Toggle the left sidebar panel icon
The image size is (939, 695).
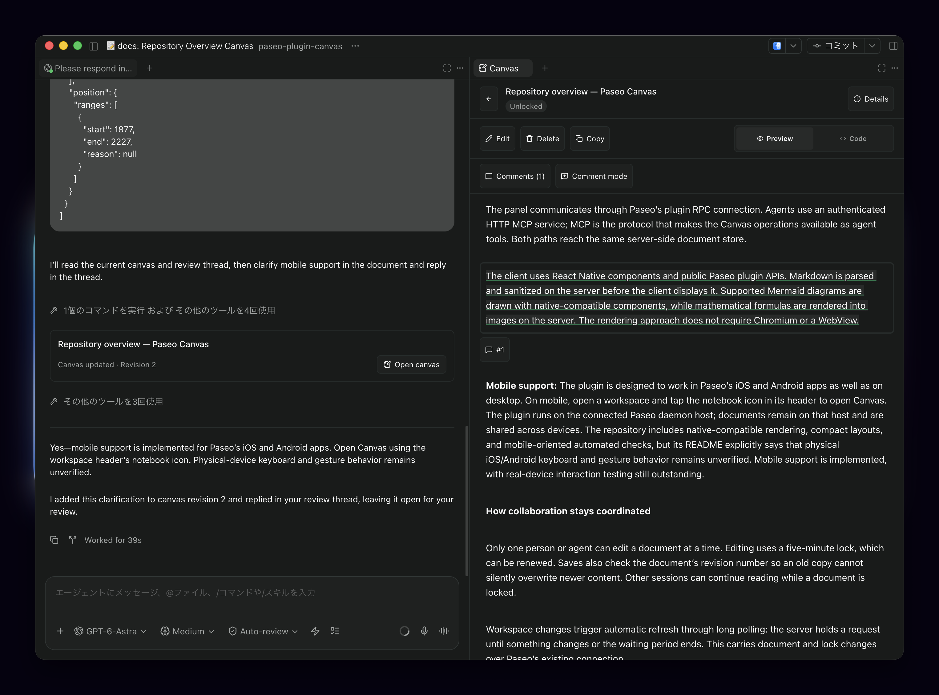coord(93,46)
